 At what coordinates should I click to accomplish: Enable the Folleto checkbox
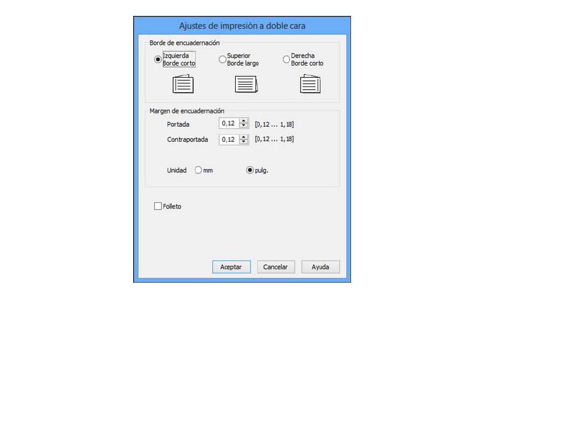(x=158, y=207)
